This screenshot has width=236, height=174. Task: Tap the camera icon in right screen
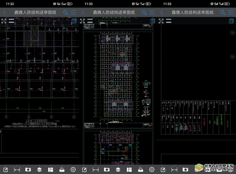coord(185,170)
